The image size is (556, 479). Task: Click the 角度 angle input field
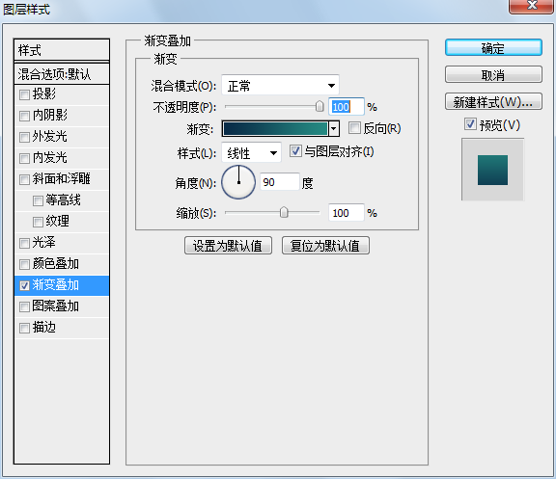[x=280, y=182]
